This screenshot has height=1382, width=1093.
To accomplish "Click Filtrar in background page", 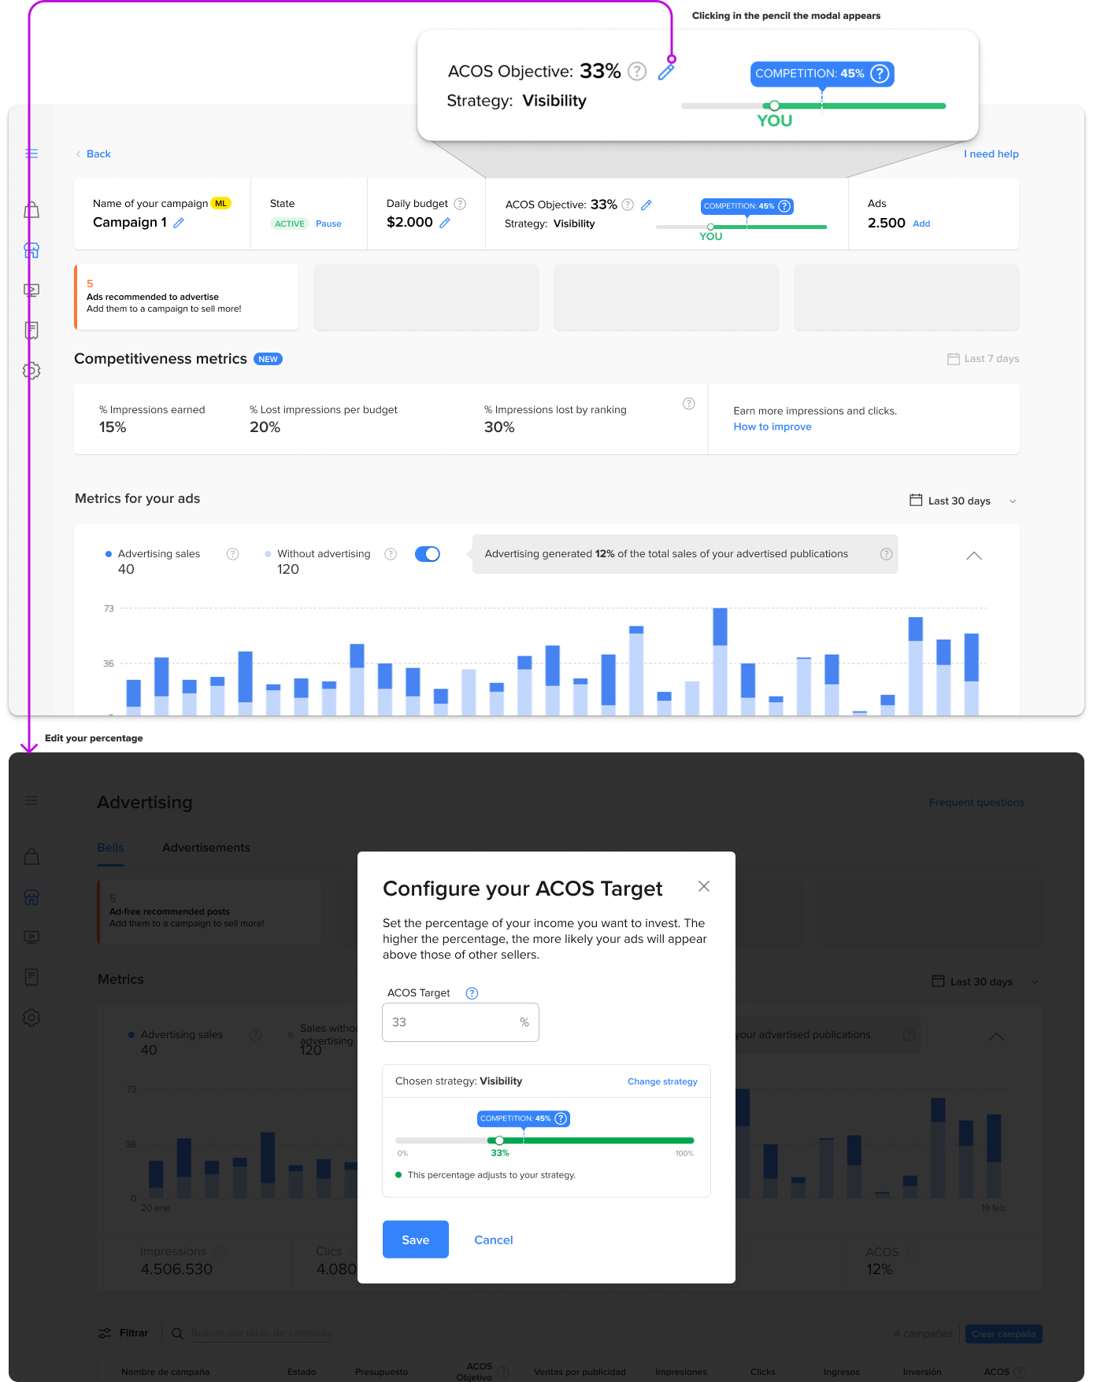I will [123, 1332].
